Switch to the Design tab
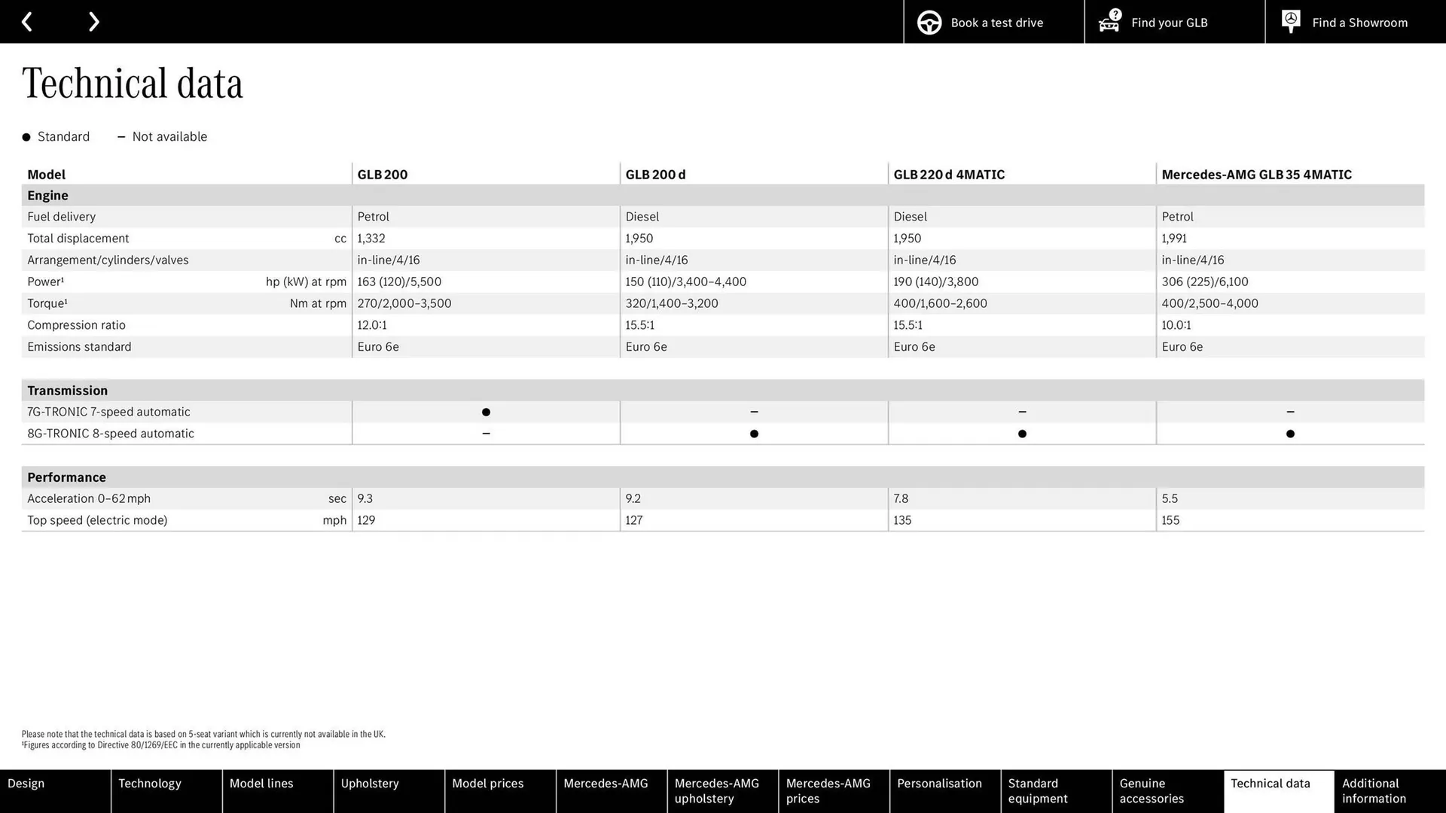 26,783
